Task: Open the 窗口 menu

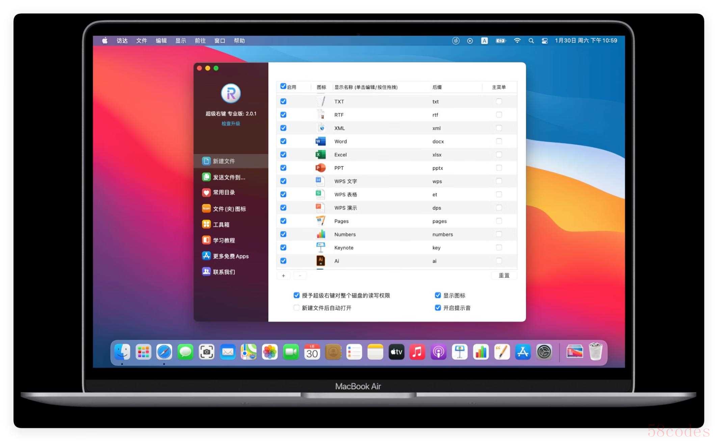Action: click(x=220, y=41)
